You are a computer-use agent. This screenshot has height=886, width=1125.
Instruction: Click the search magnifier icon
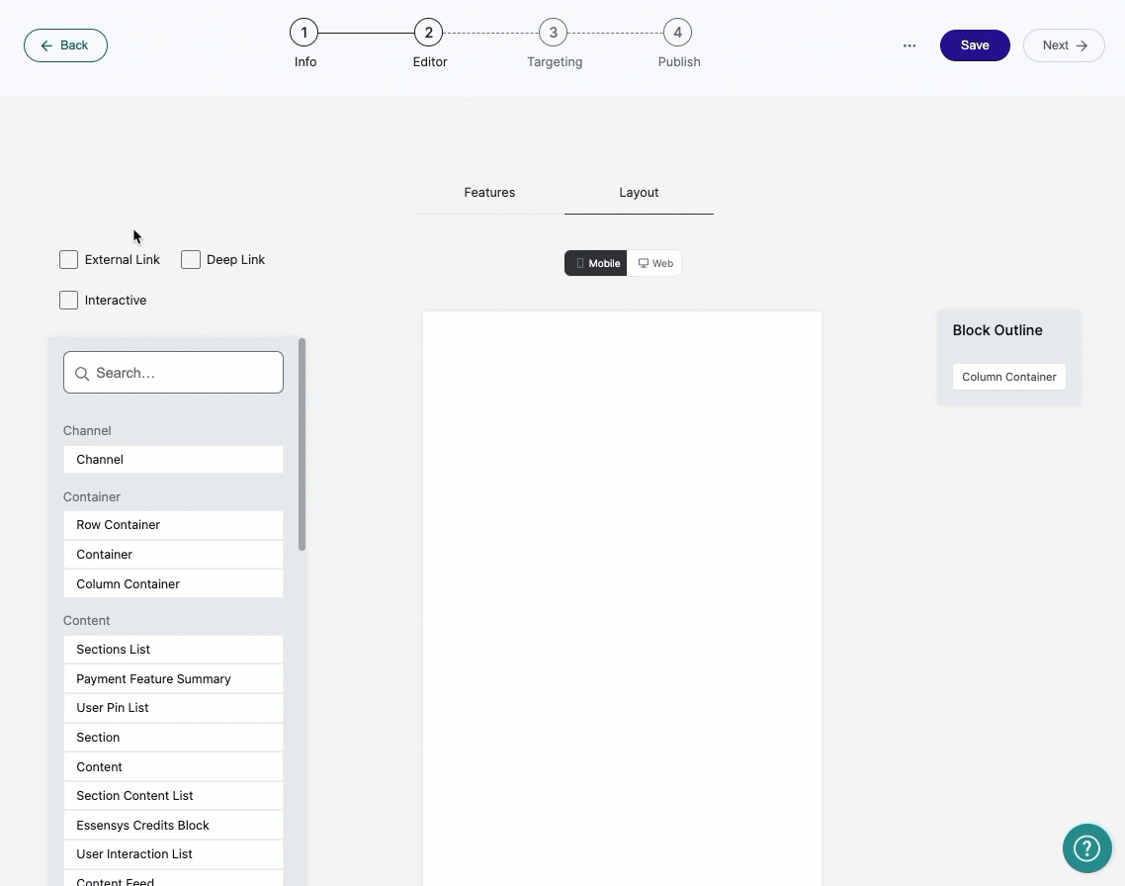coord(82,374)
